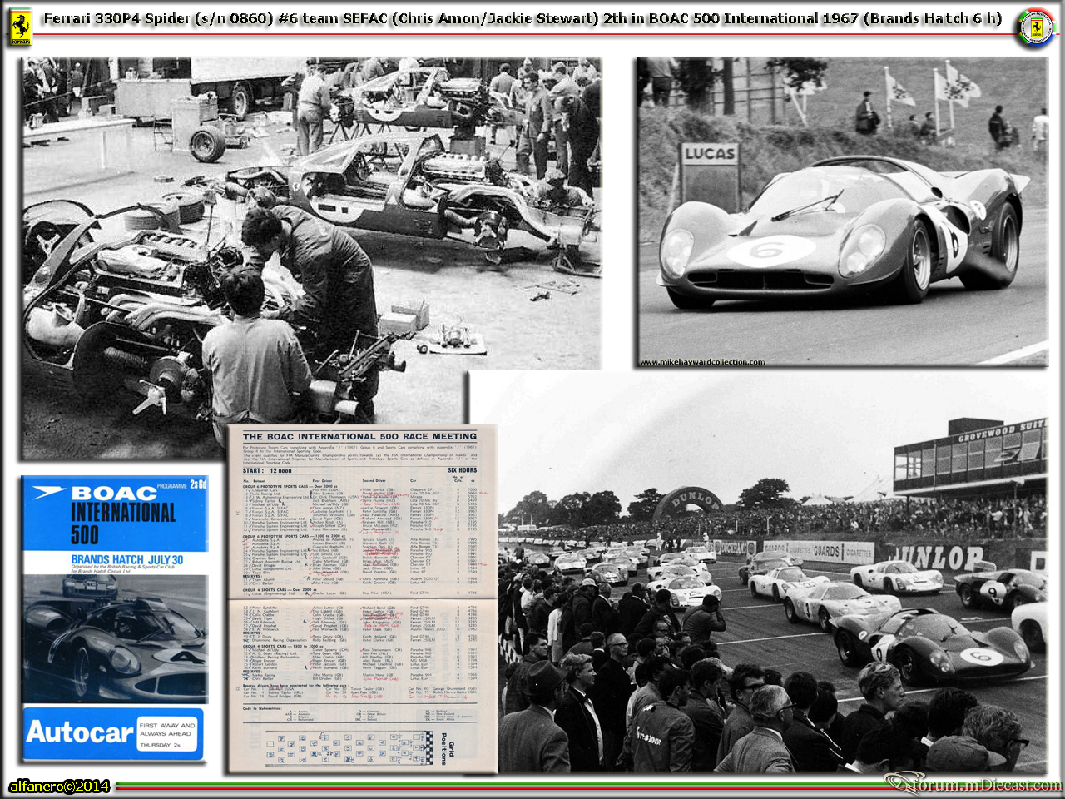1065x799 pixels.
Task: Click the Ferrari shield logo beside the title
Action: [x=20, y=27]
